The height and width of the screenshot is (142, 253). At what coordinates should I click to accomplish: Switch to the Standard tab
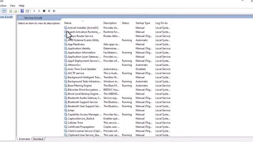pyautogui.click(x=38, y=139)
